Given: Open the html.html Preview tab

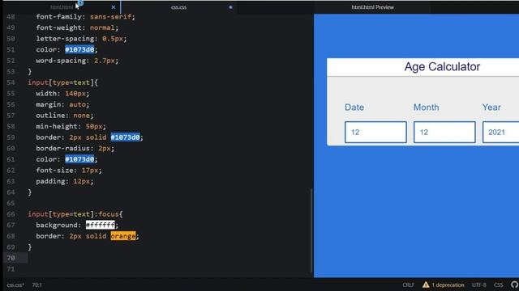Looking at the screenshot, I should [373, 7].
